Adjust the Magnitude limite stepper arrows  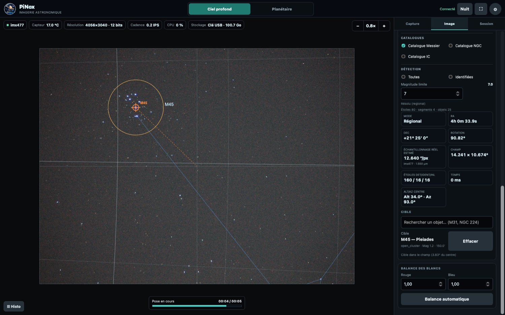click(458, 94)
